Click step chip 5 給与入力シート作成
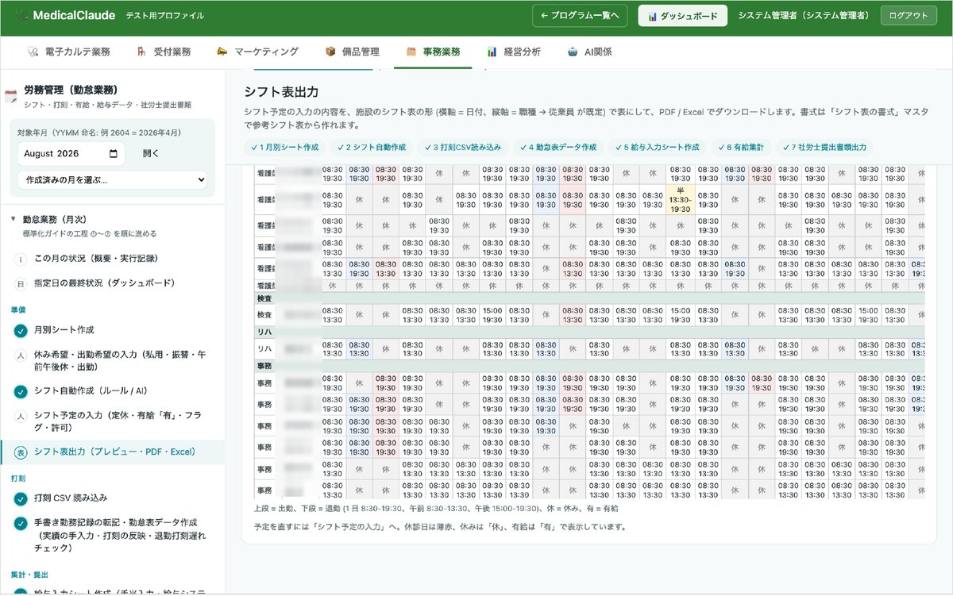953x596 pixels. 657,148
